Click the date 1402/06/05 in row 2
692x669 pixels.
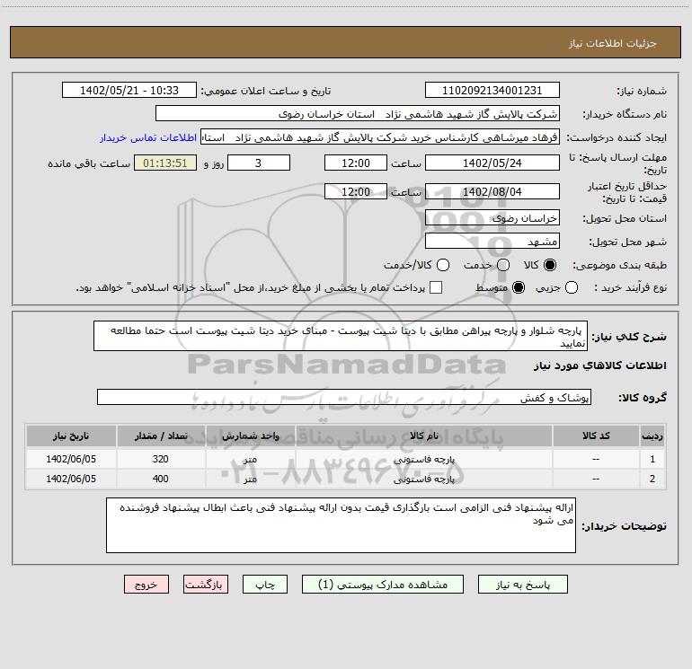pyautogui.click(x=71, y=479)
